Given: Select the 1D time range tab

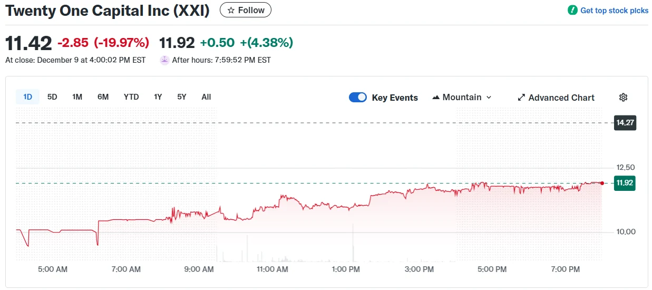Looking at the screenshot, I should point(27,97).
